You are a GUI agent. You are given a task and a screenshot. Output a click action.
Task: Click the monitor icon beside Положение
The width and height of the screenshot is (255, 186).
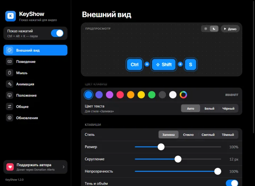pyautogui.click(x=10, y=95)
